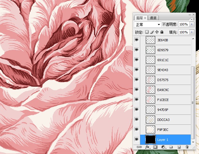Viewport: 199px width, 154px height.
Task: Lock transparent pixels icon
Action: pos(147,32)
